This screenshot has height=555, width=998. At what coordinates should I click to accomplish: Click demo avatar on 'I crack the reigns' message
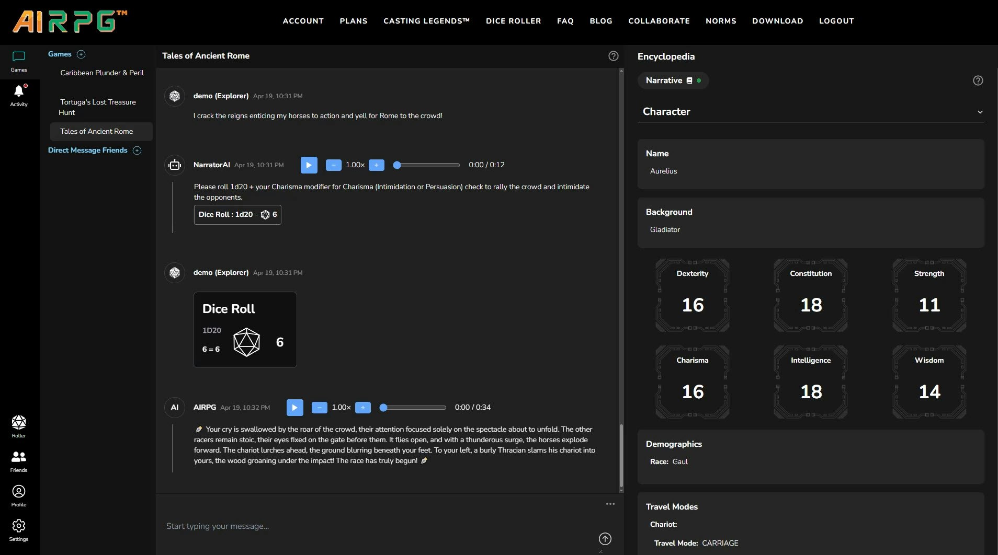pyautogui.click(x=175, y=96)
